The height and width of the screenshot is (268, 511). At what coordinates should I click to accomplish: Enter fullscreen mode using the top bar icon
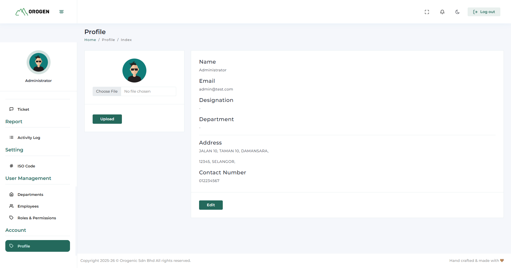pyautogui.click(x=427, y=12)
